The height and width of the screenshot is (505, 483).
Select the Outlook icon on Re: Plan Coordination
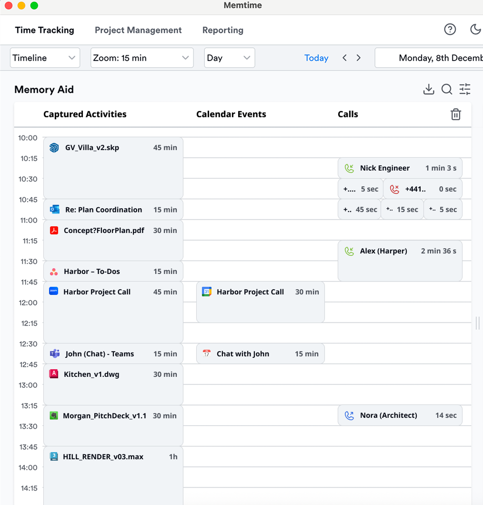[53, 209]
